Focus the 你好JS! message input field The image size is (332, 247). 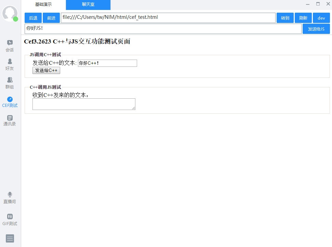(x=163, y=29)
